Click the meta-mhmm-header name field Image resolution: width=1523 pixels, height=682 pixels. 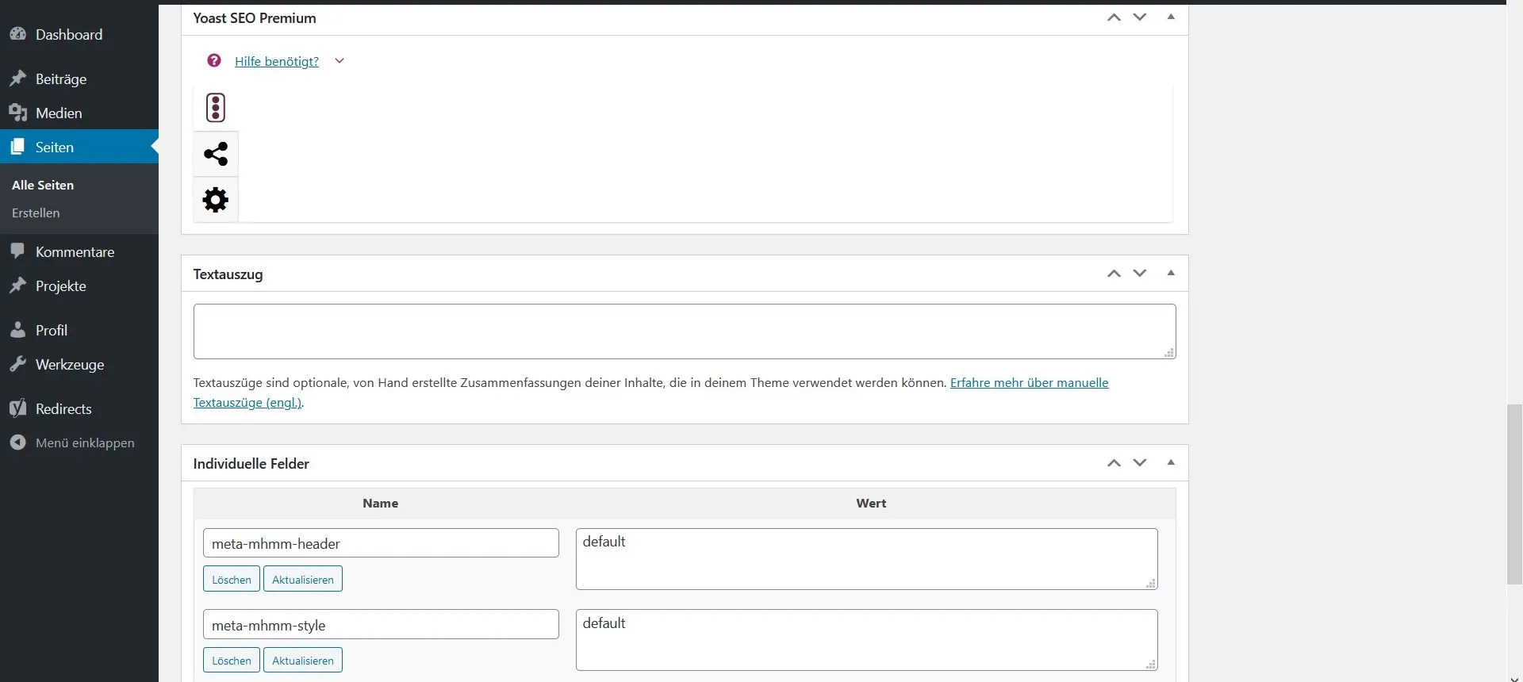tap(381, 543)
